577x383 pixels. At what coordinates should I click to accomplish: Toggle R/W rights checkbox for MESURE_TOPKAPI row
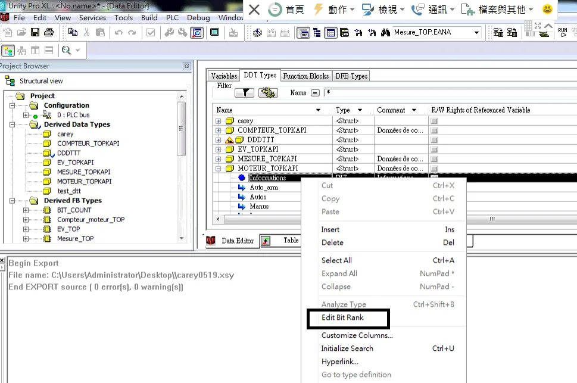pos(434,159)
